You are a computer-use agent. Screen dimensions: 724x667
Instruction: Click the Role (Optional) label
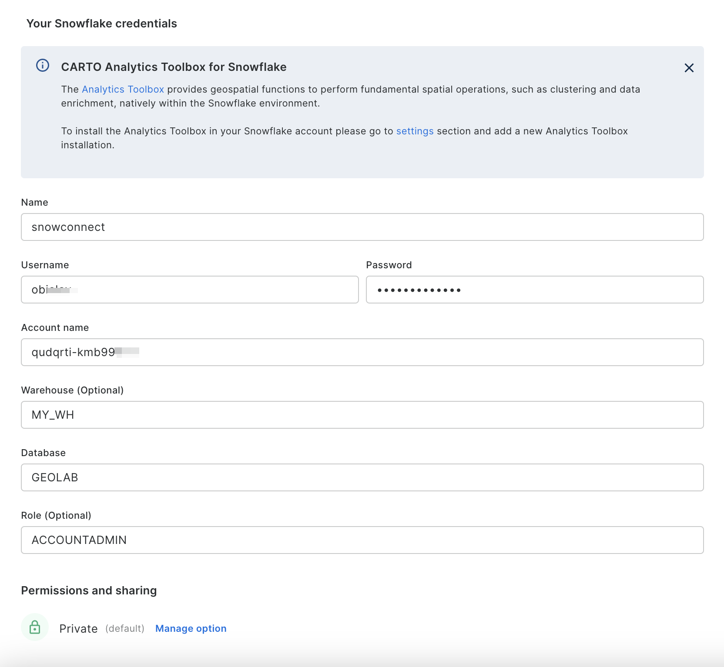(x=56, y=516)
